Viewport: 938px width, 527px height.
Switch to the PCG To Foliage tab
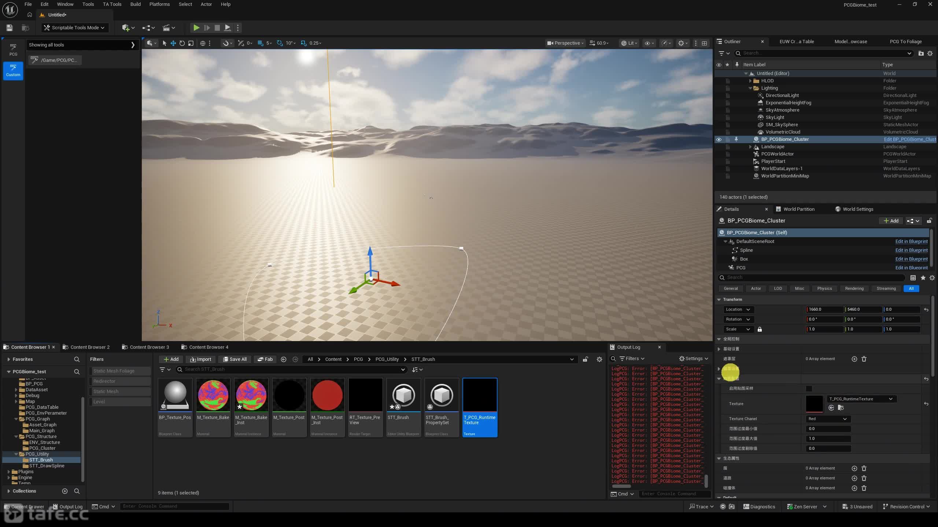[905, 41]
